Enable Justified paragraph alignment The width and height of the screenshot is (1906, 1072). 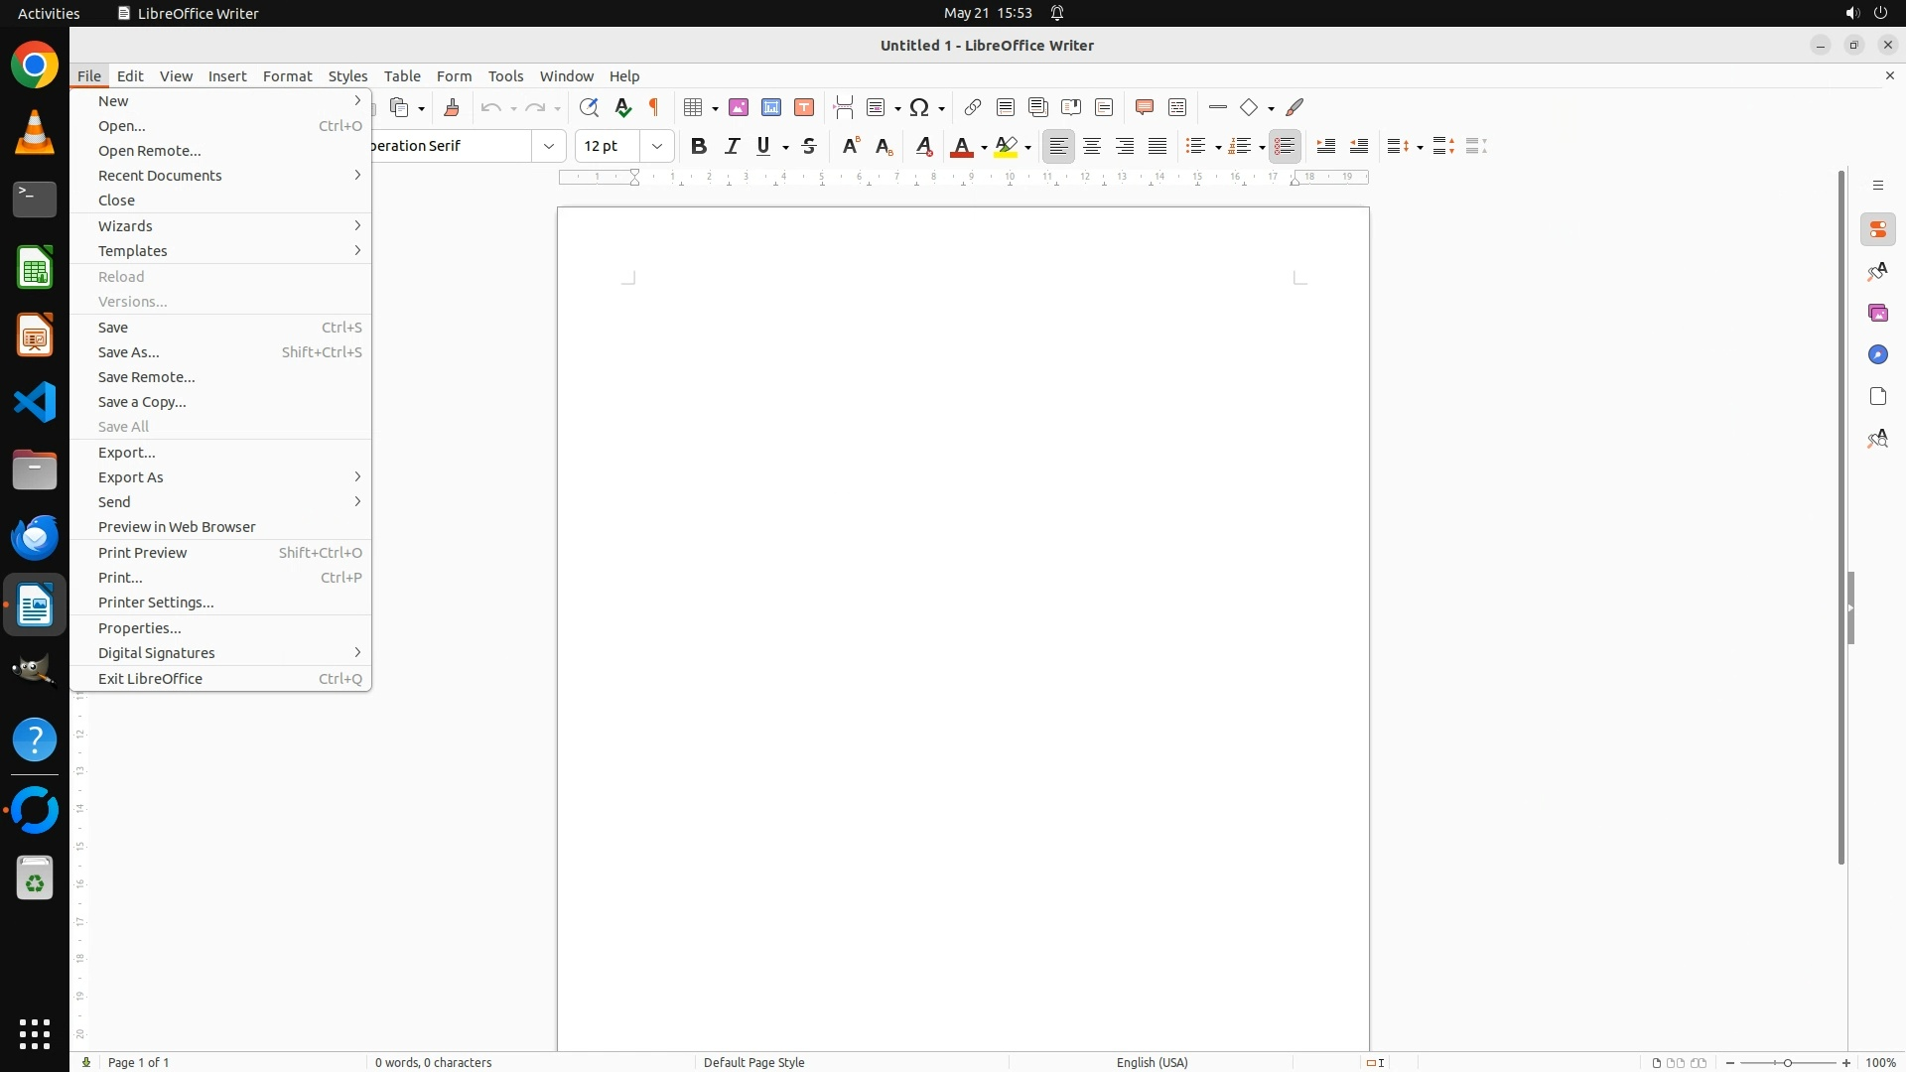coord(1157,146)
